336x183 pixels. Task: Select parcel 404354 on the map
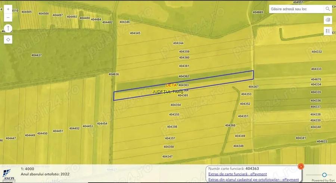[175, 105]
